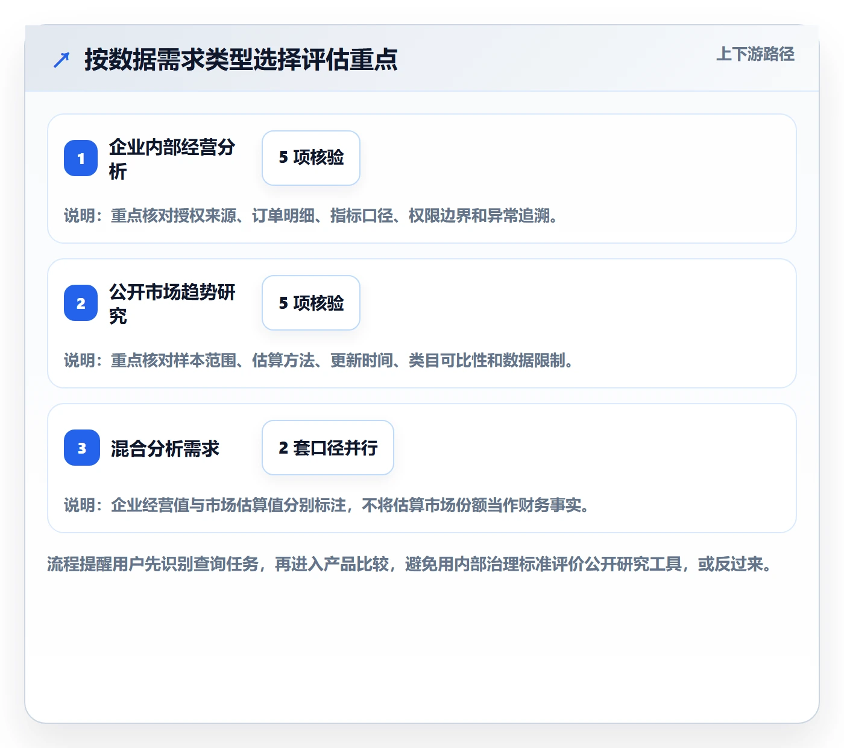Image resolution: width=844 pixels, height=748 pixels.
Task: Select the 公开市场趋势研究 title
Action: (172, 303)
